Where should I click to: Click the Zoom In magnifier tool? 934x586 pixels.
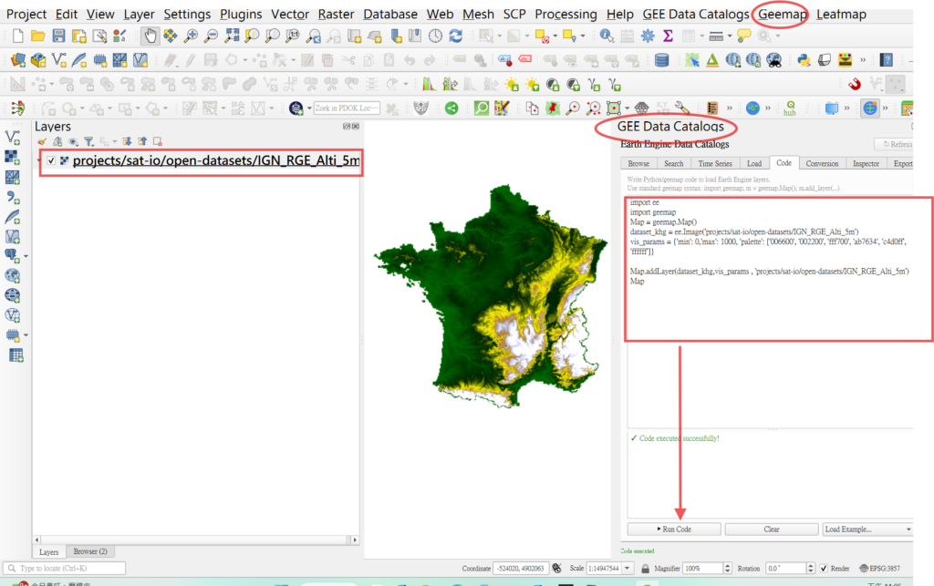tap(191, 36)
